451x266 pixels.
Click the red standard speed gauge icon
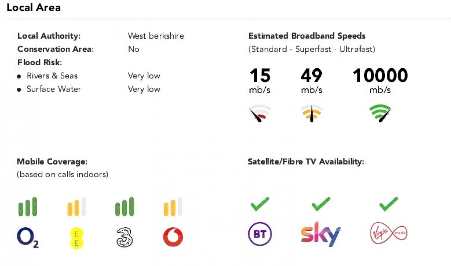click(x=260, y=114)
